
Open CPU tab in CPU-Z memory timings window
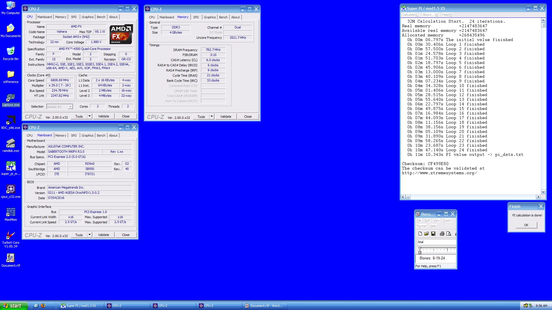[x=152, y=17]
